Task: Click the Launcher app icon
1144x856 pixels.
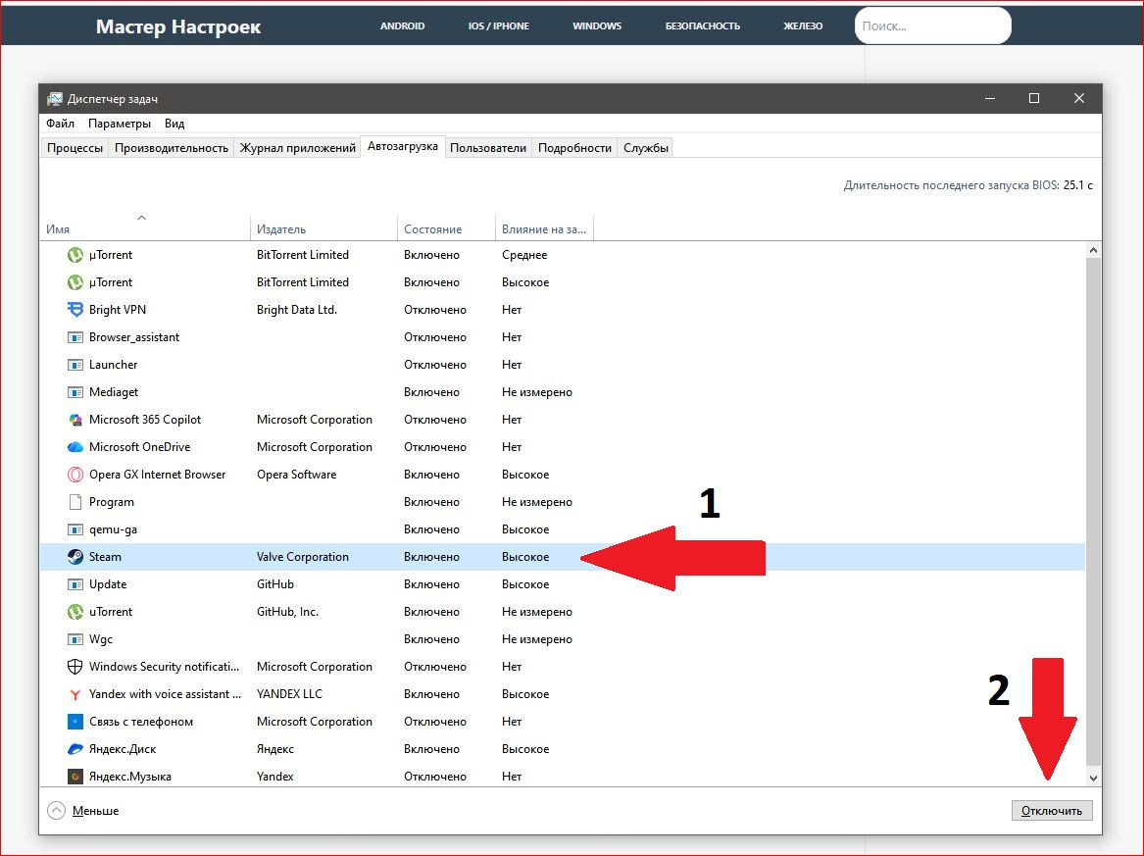Action: click(75, 365)
